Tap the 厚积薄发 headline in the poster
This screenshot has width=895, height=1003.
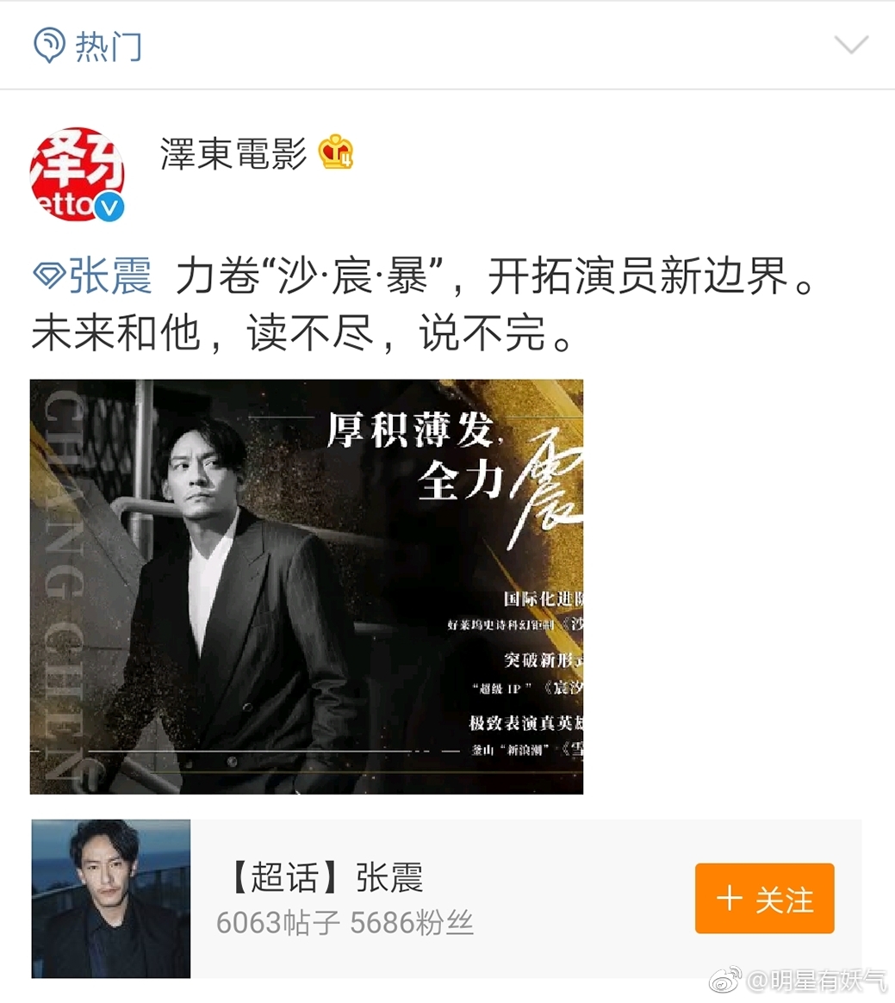410,430
